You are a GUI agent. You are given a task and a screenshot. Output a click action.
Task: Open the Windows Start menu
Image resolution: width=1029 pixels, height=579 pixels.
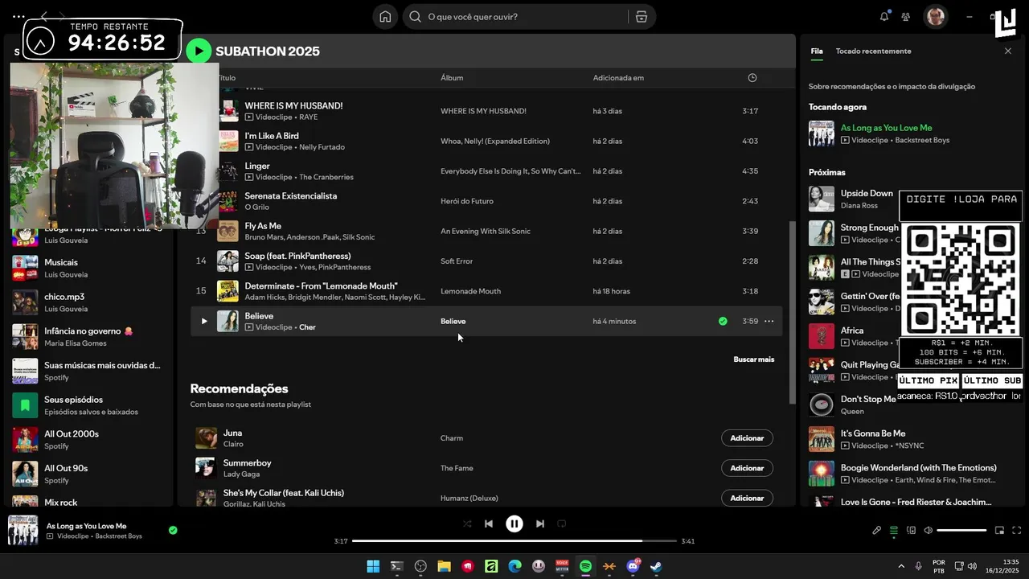(x=373, y=566)
